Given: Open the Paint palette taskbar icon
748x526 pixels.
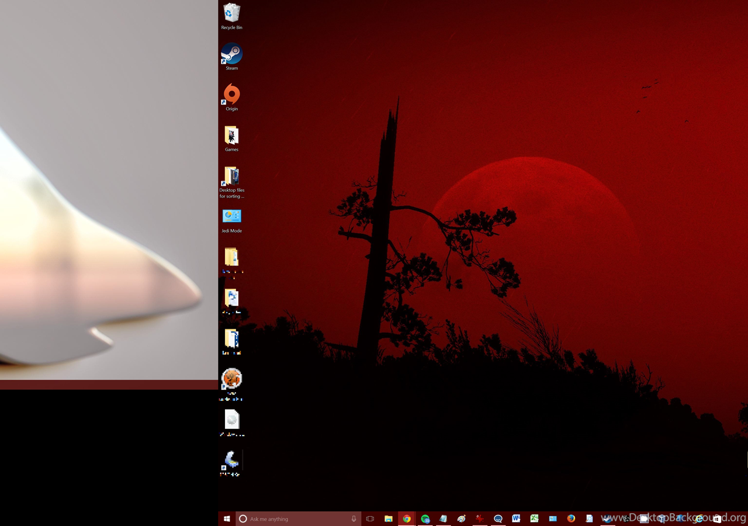Looking at the screenshot, I should [462, 519].
